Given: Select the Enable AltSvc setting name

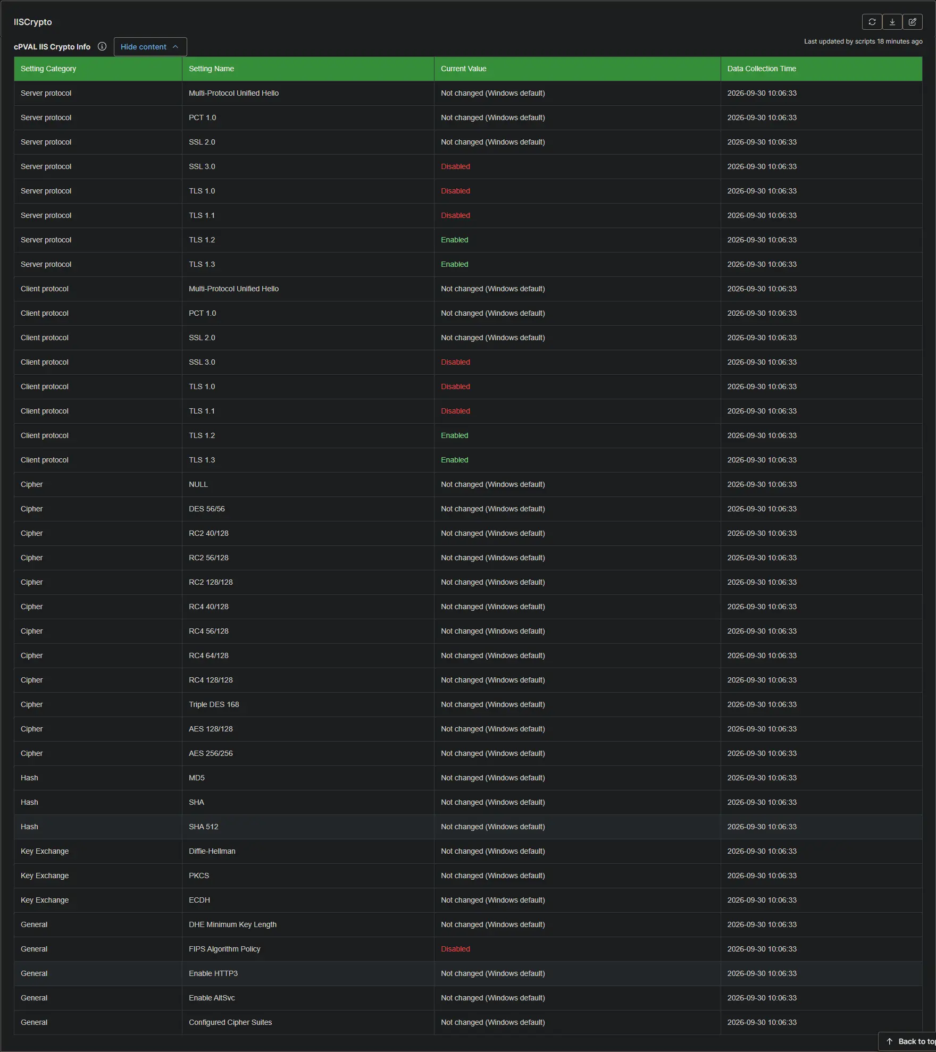Looking at the screenshot, I should pos(212,998).
